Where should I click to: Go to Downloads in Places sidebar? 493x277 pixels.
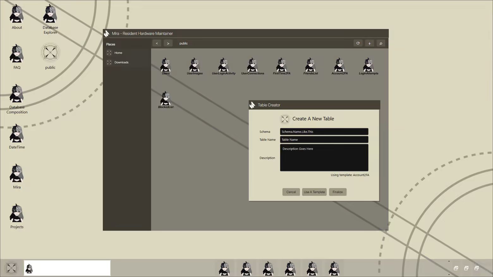coord(121,62)
